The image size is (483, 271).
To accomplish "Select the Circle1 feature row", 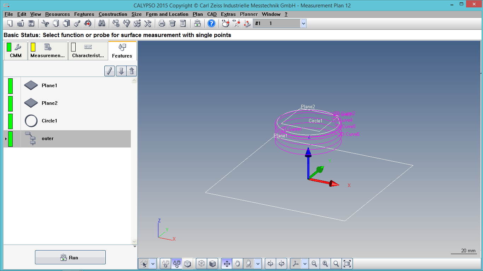I will click(x=67, y=121).
